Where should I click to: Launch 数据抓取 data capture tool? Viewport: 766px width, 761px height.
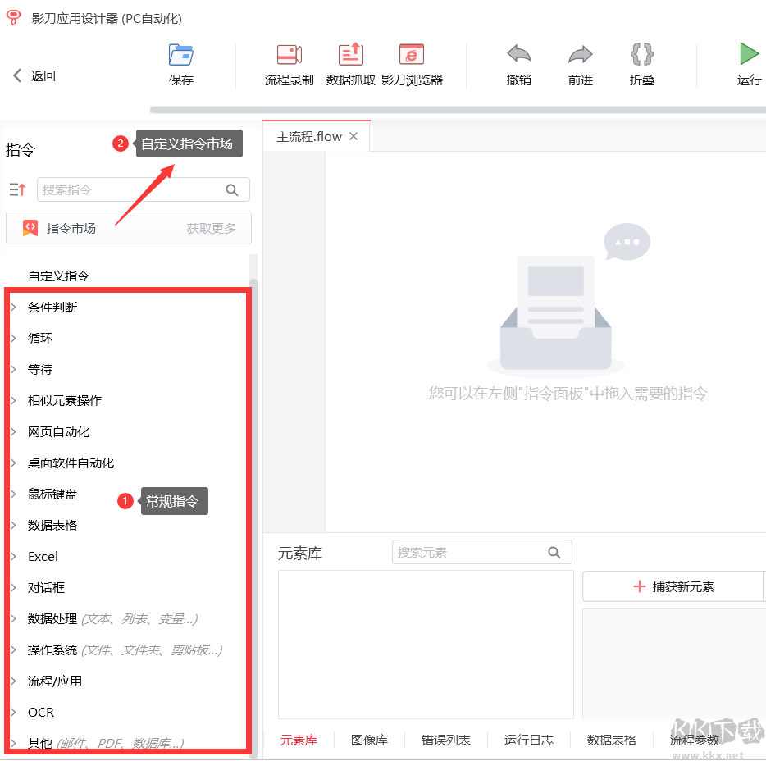point(350,66)
